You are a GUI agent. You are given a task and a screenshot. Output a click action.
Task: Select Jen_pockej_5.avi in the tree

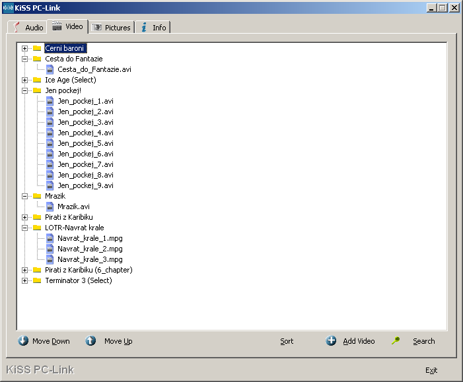(86, 143)
